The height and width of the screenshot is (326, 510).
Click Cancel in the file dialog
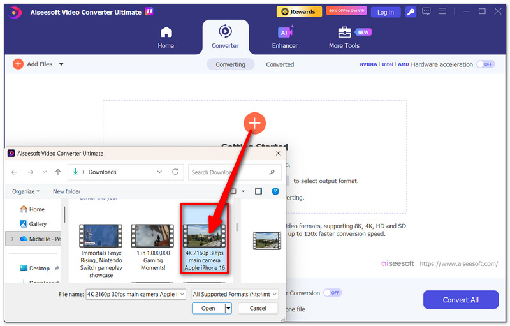pyautogui.click(x=258, y=308)
